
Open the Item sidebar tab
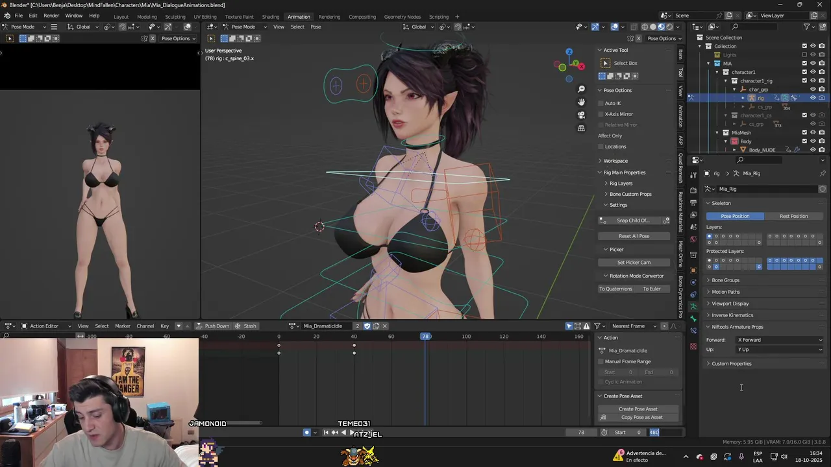click(x=680, y=54)
